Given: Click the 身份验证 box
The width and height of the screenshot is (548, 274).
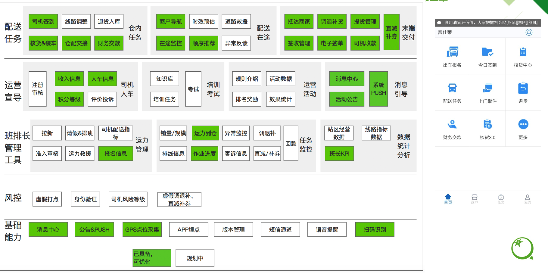Looking at the screenshot, I should click(x=86, y=199).
